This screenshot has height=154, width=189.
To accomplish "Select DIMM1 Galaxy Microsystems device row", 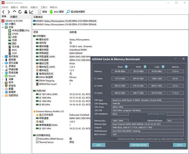I will 65,21.
